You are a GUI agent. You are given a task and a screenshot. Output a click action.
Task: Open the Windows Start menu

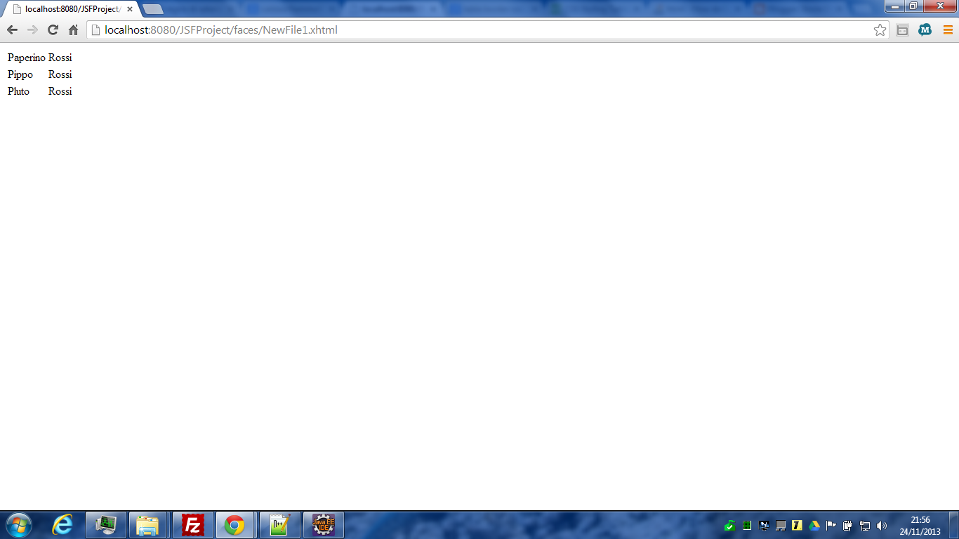click(x=18, y=525)
